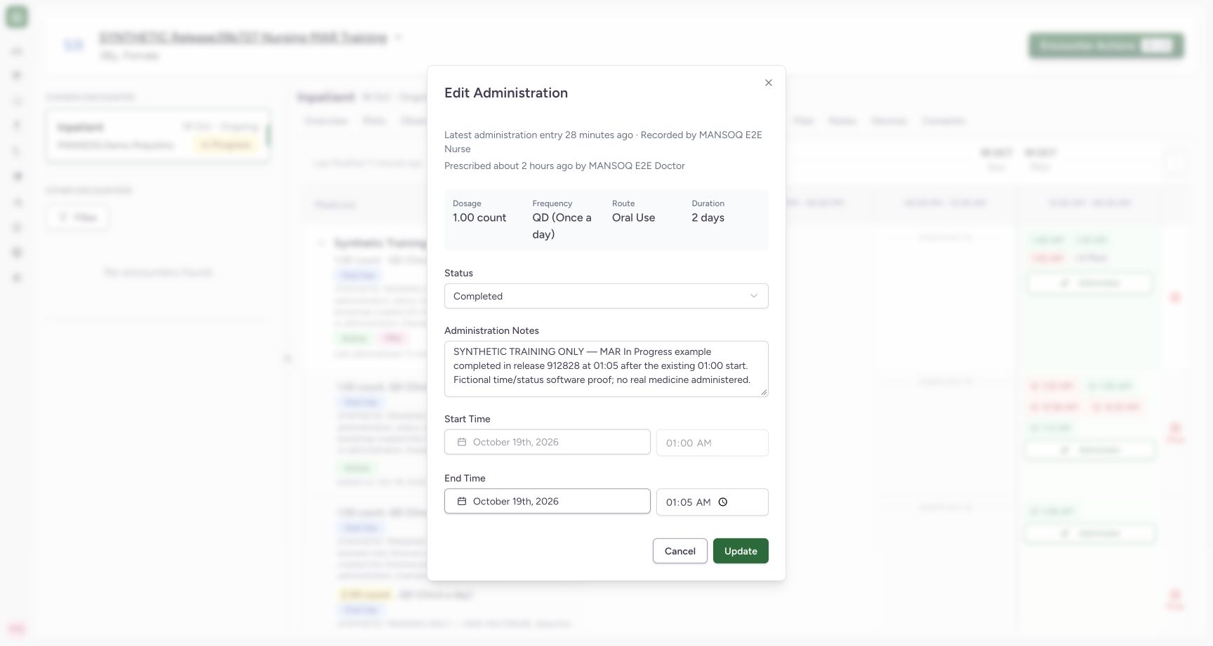
Task: Click the Start Time 01:00 AM field
Action: 712,443
